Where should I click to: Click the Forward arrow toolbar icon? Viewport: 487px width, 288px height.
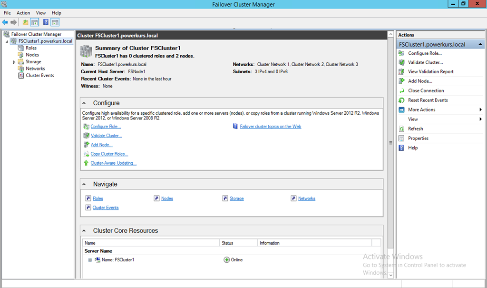pos(13,22)
